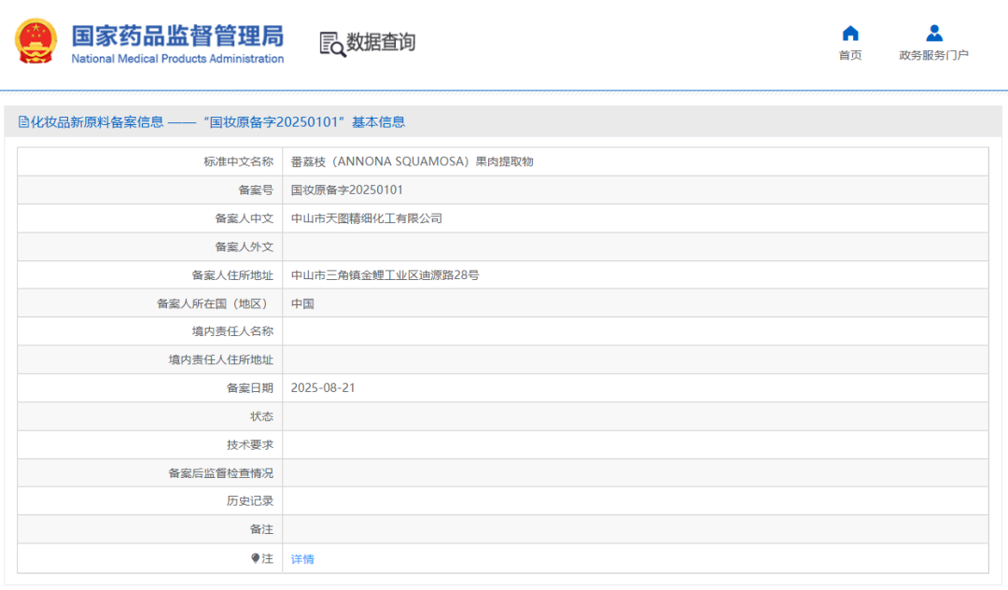Click the 状态 field label
This screenshot has height=590, width=1008.
click(x=261, y=416)
